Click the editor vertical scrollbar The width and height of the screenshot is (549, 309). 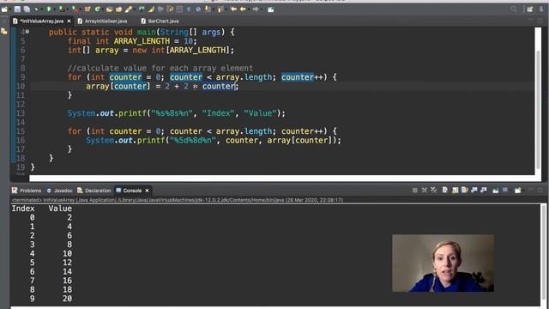(538, 110)
